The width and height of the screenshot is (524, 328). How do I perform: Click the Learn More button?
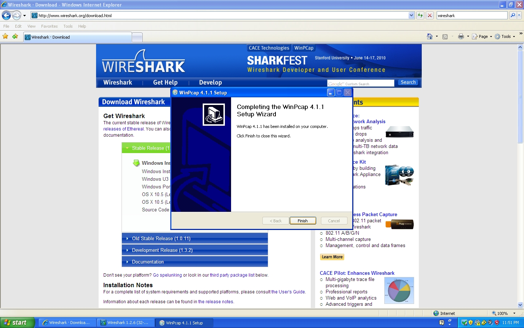coord(332,257)
